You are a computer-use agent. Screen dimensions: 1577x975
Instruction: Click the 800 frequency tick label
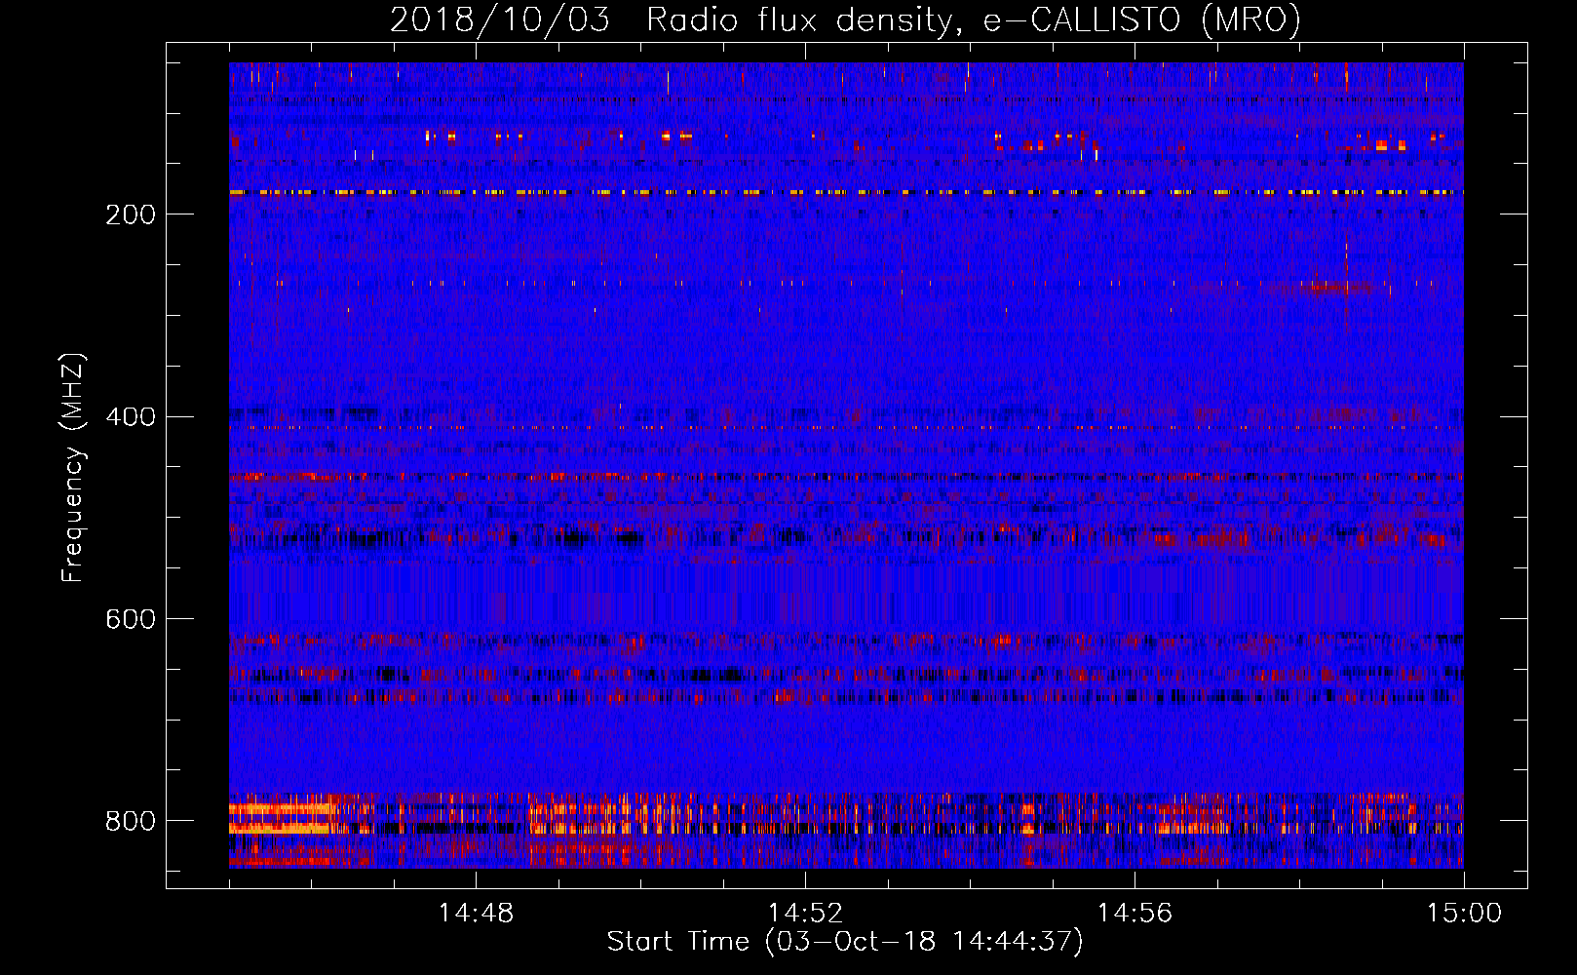[131, 822]
